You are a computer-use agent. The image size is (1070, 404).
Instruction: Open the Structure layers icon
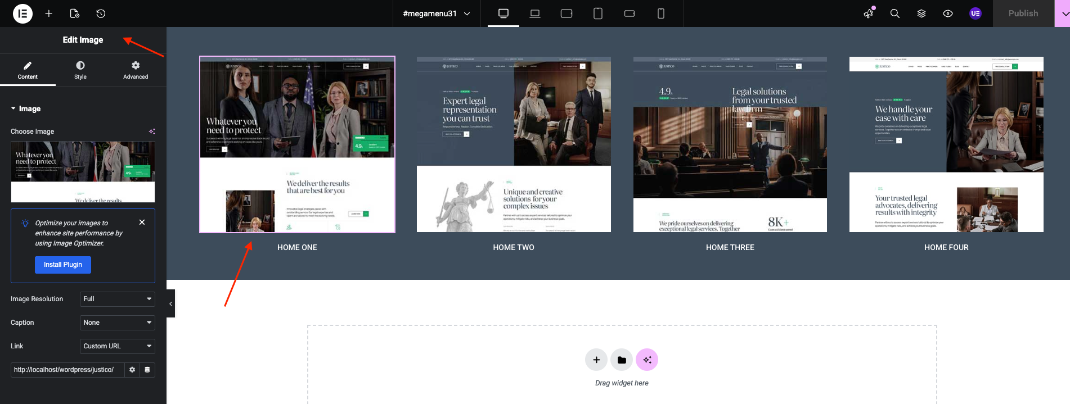[921, 13]
